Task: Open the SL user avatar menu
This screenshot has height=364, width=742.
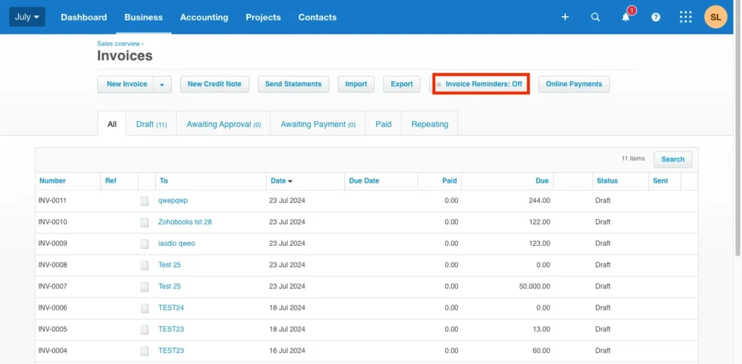Action: [x=715, y=17]
